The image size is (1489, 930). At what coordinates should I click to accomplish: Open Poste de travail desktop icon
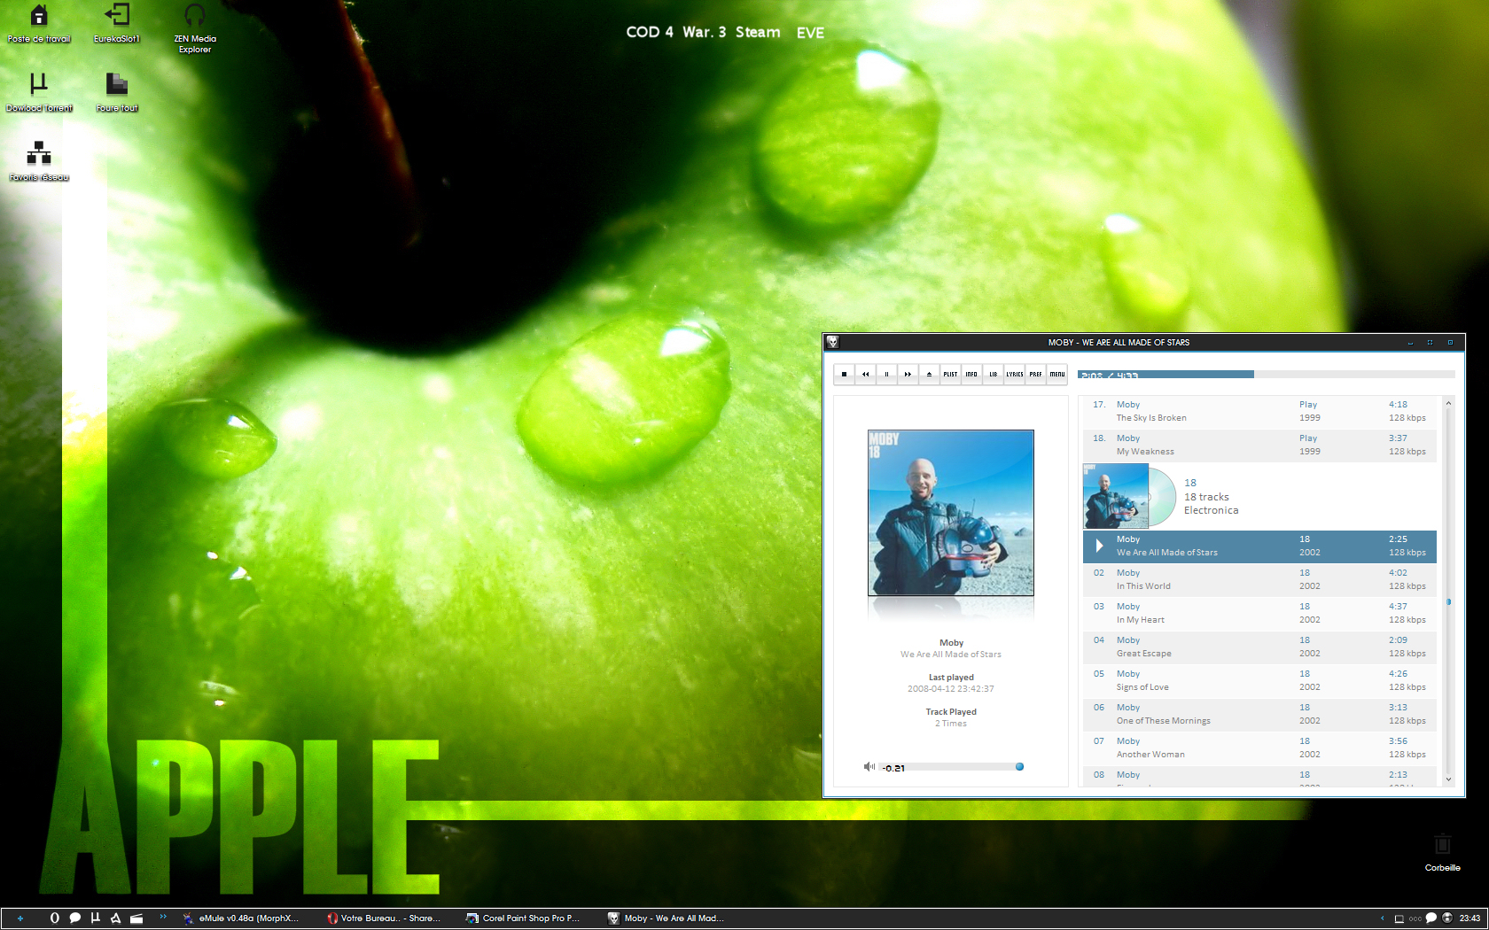pos(39,24)
